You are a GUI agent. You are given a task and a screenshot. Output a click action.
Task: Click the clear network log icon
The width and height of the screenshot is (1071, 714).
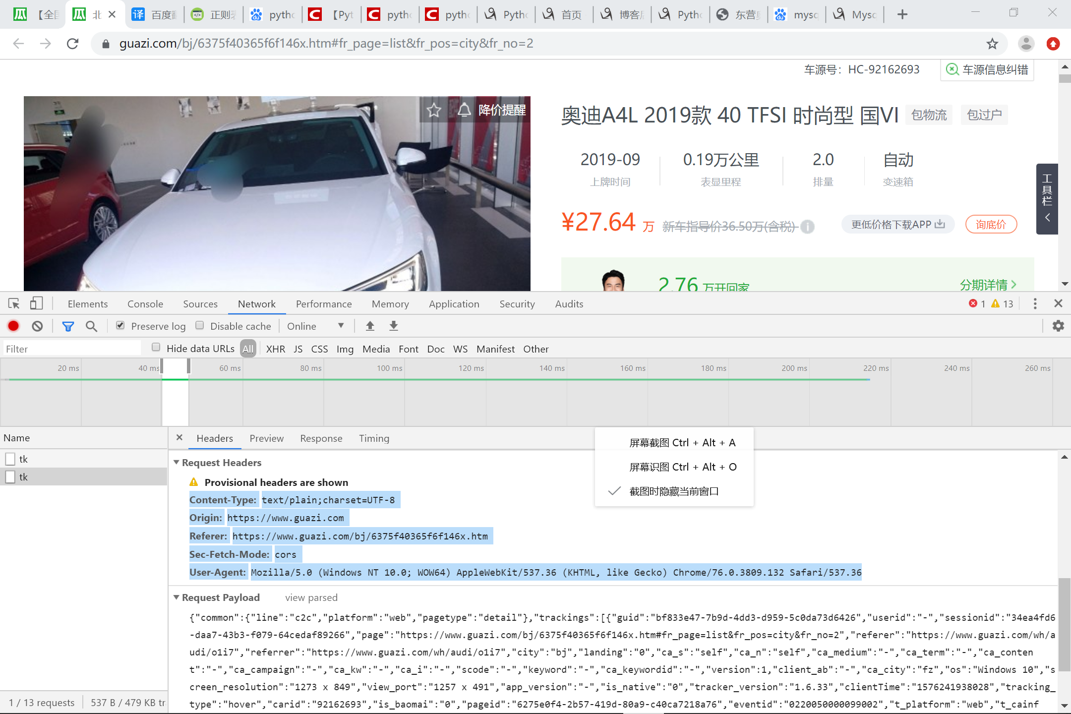[37, 326]
